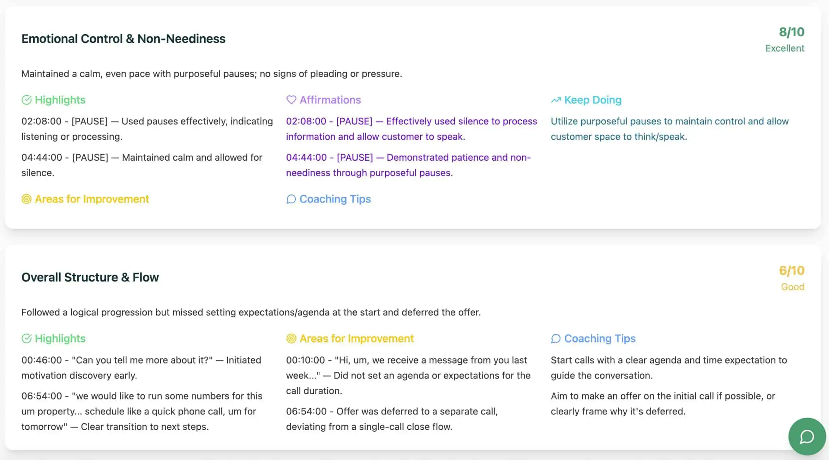This screenshot has width=829, height=460.
Task: Select the Emotional Control & Non-Neediness heading
Action: point(123,39)
